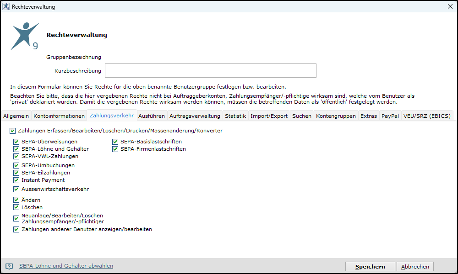This screenshot has height=274, width=458.
Task: Switch to the Extras tab
Action: click(x=369, y=116)
